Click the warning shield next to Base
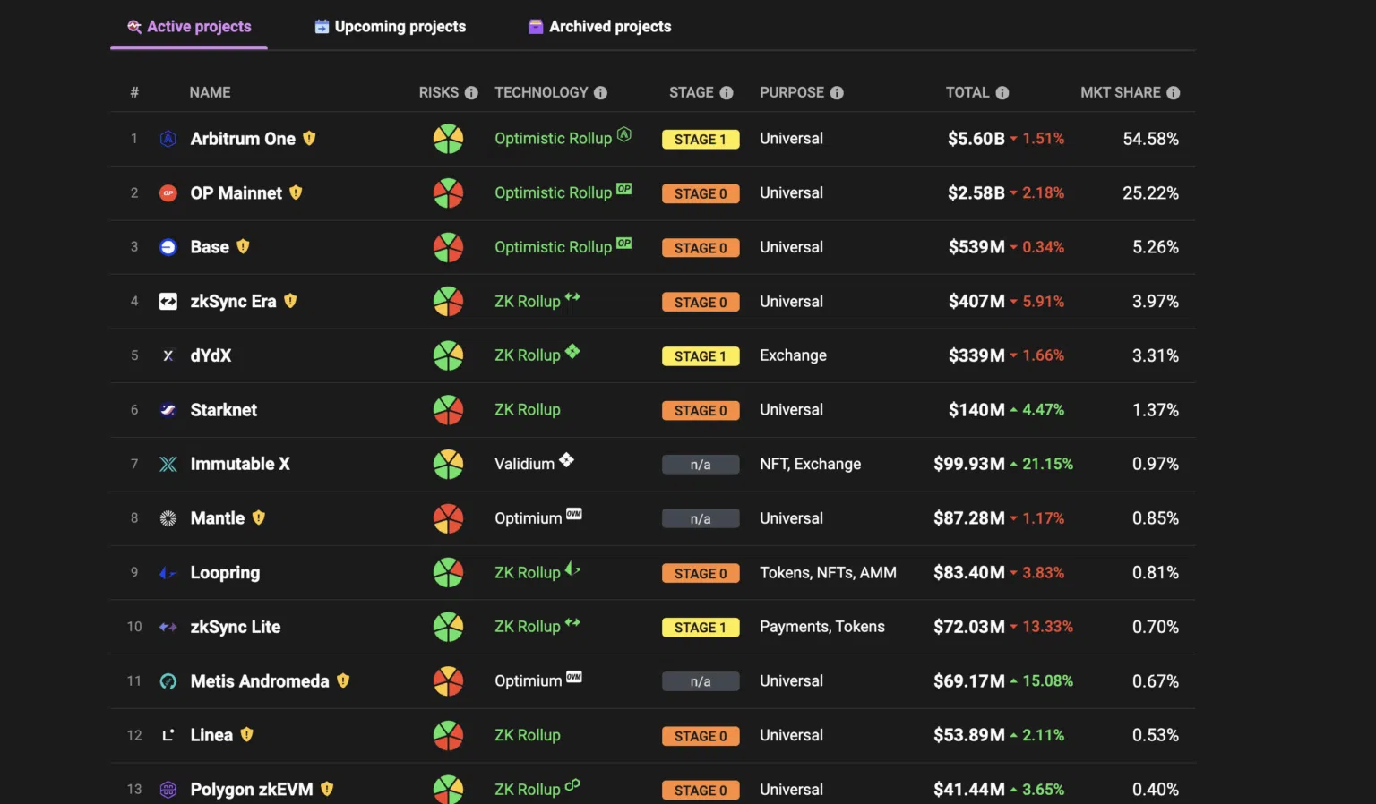Viewport: 1376px width, 804px height. (243, 246)
